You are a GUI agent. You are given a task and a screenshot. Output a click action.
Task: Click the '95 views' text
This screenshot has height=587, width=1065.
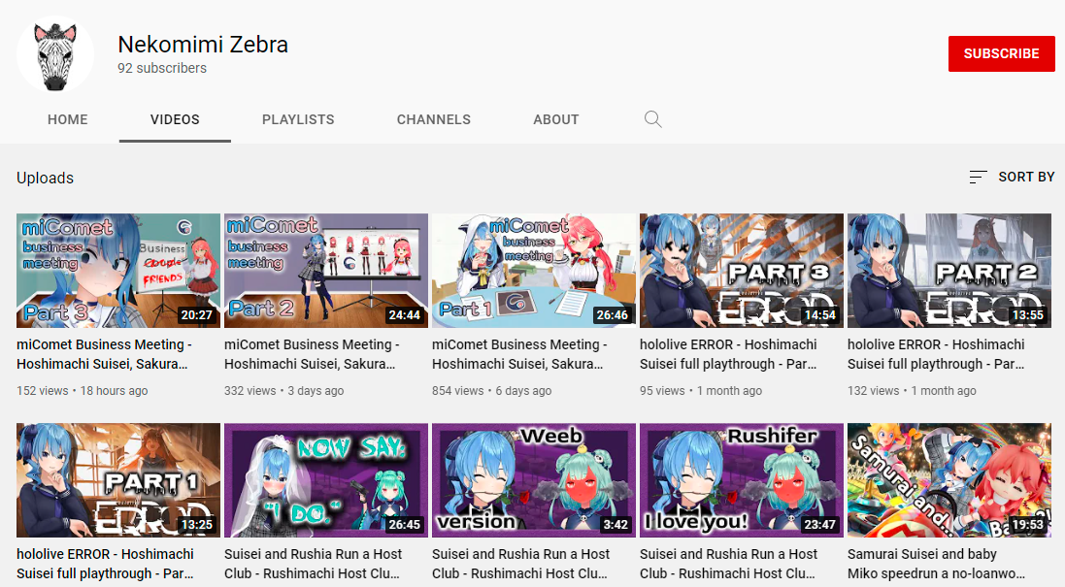point(662,391)
